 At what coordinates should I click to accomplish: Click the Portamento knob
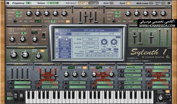[161, 98]
